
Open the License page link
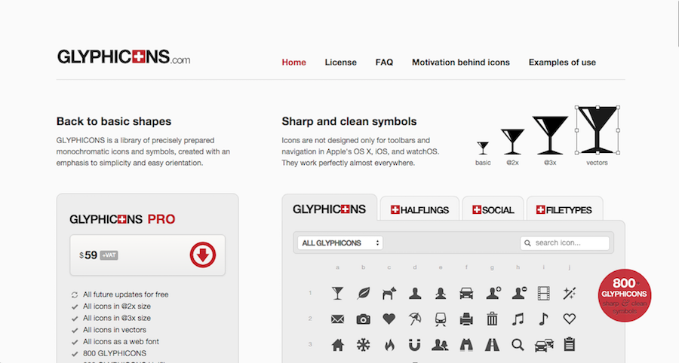[340, 63]
